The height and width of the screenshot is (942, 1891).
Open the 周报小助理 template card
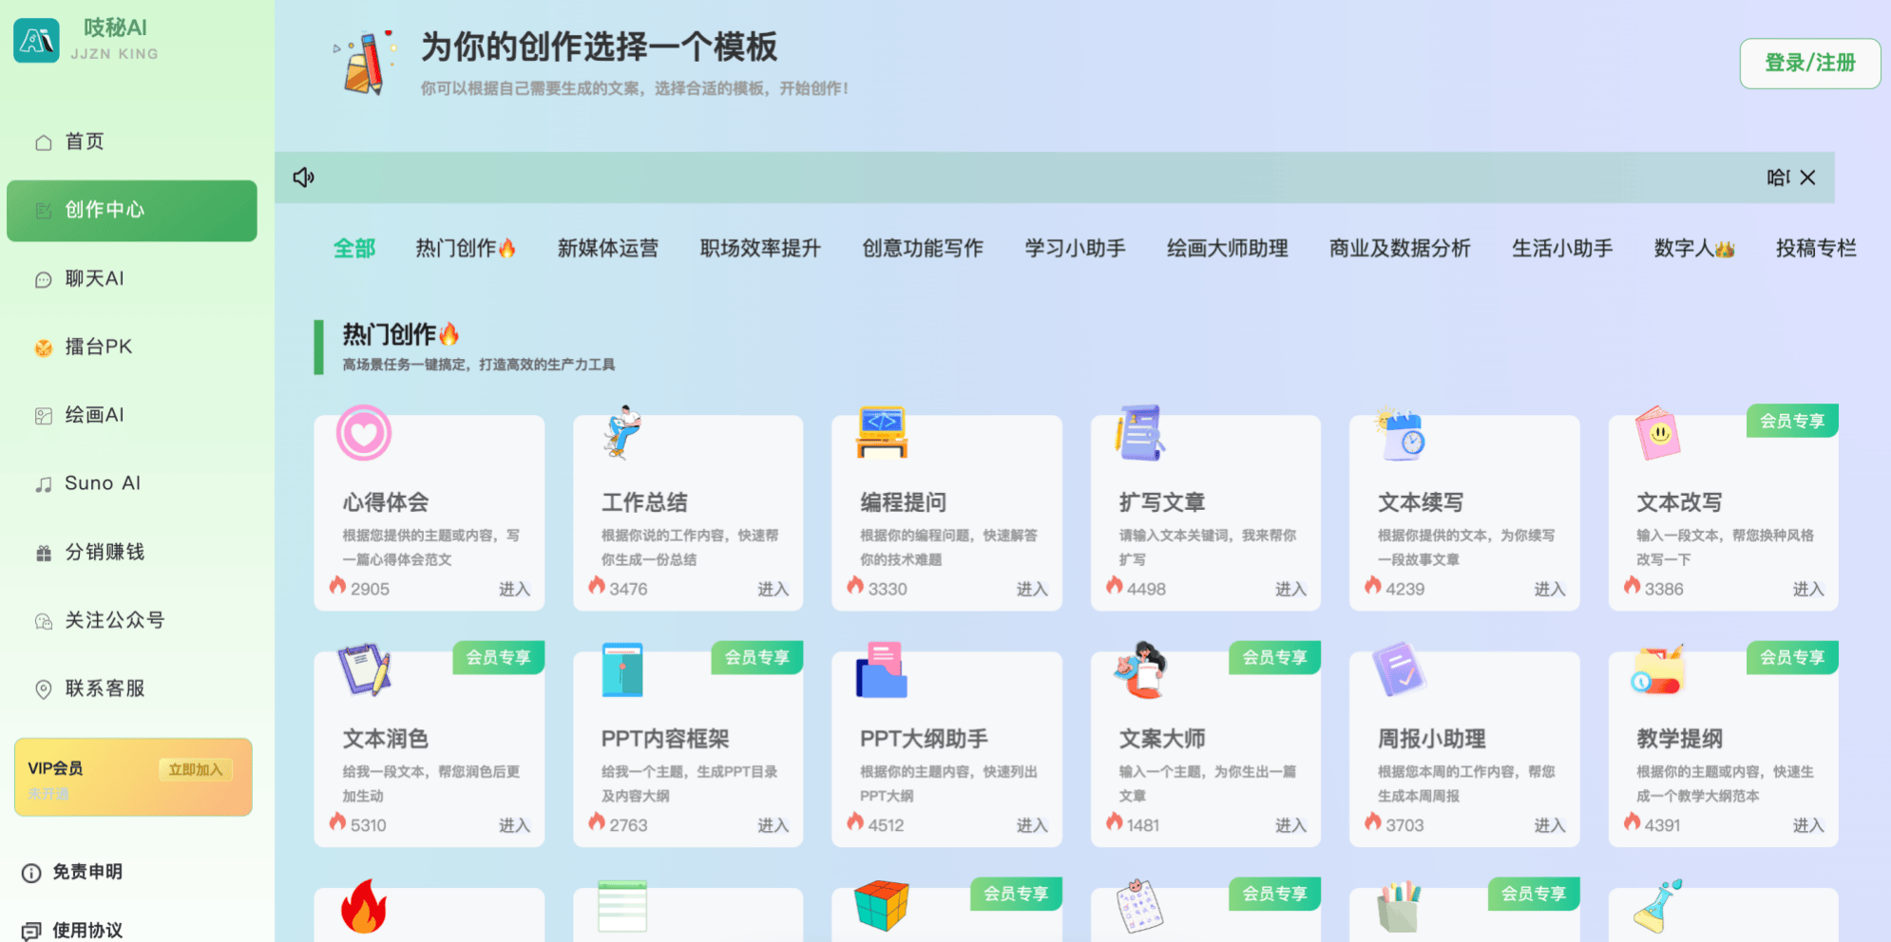click(x=1463, y=750)
